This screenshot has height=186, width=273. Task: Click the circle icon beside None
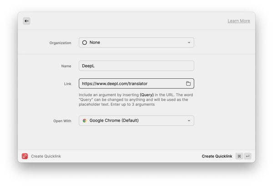(x=85, y=42)
